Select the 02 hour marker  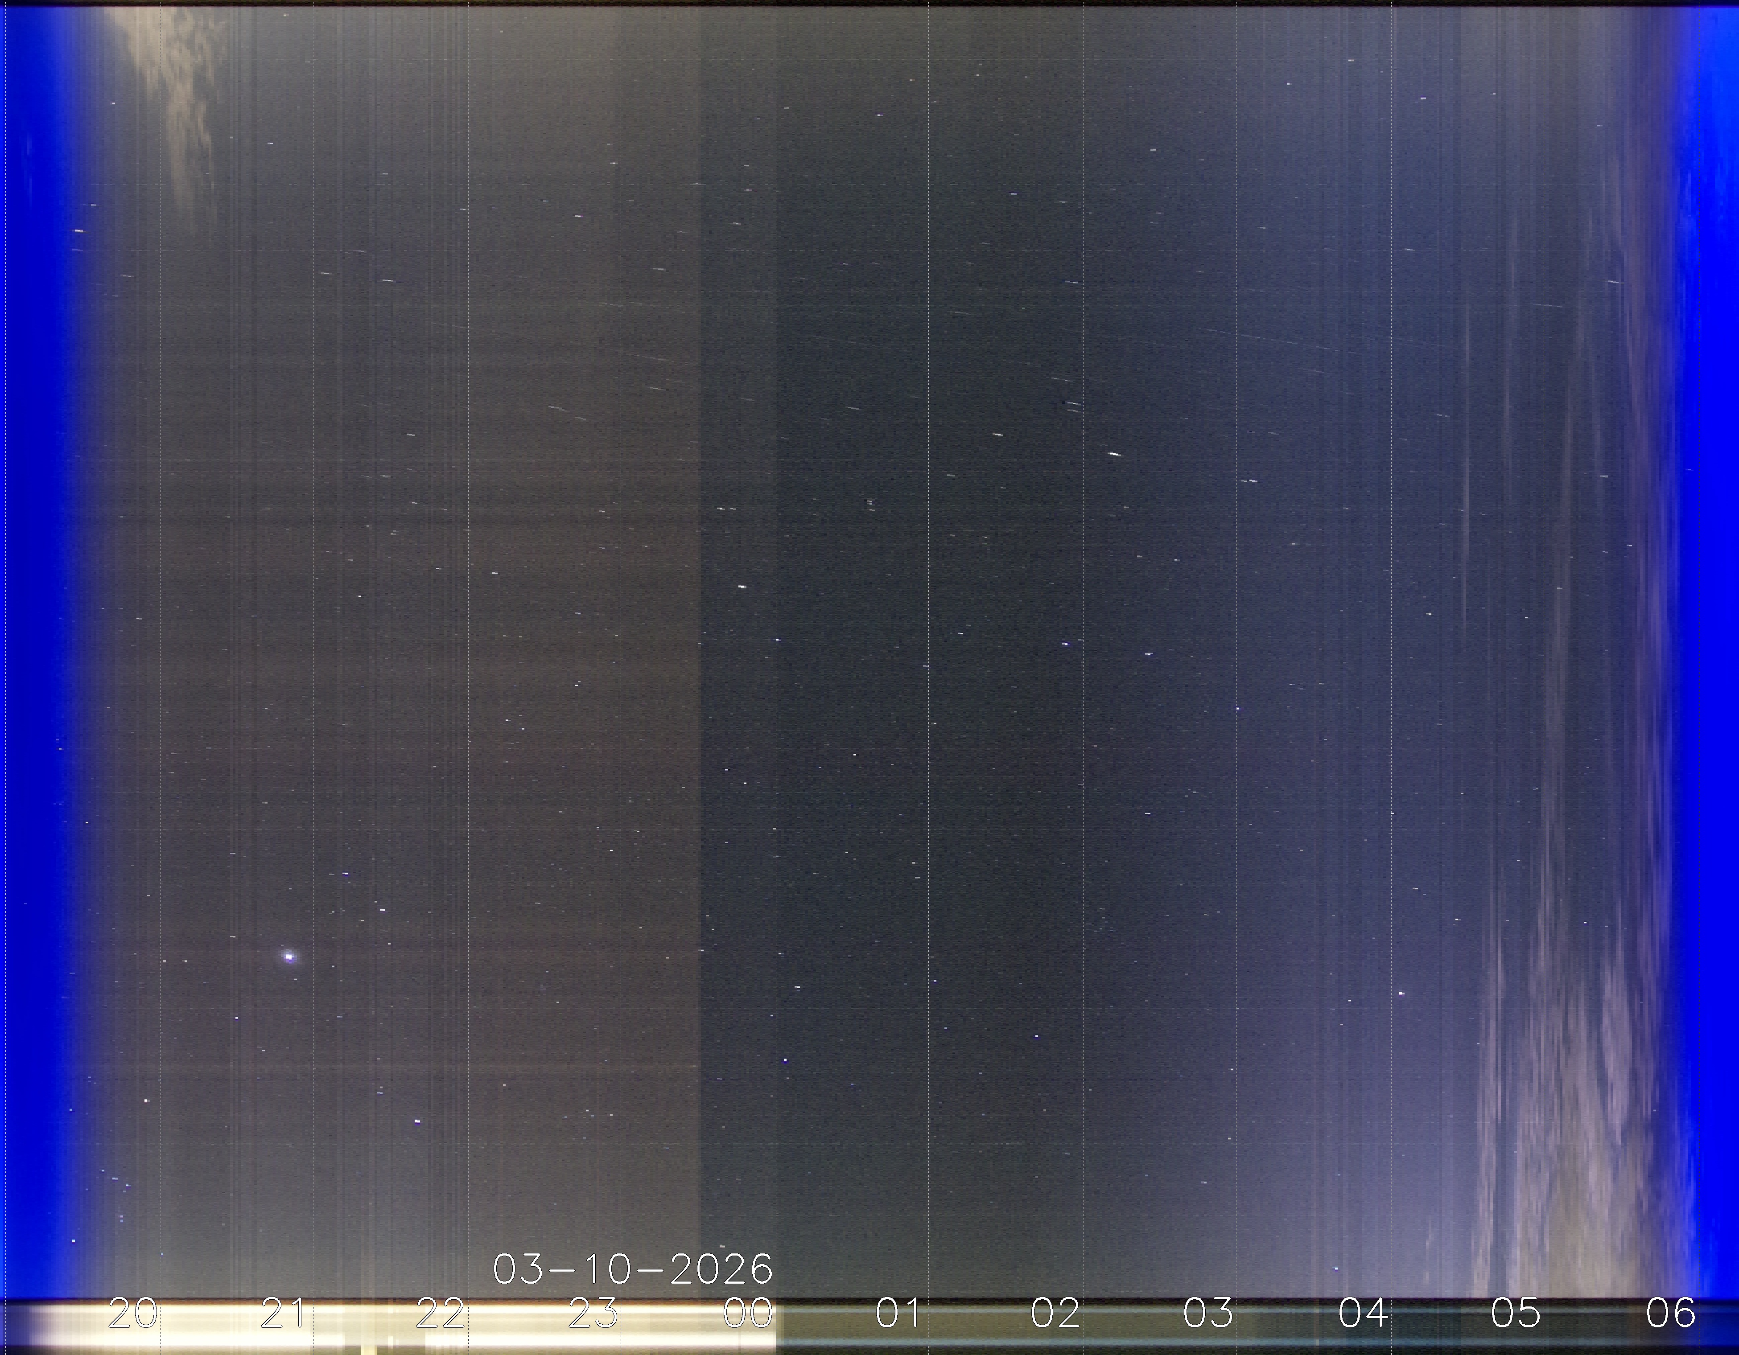(1055, 1313)
